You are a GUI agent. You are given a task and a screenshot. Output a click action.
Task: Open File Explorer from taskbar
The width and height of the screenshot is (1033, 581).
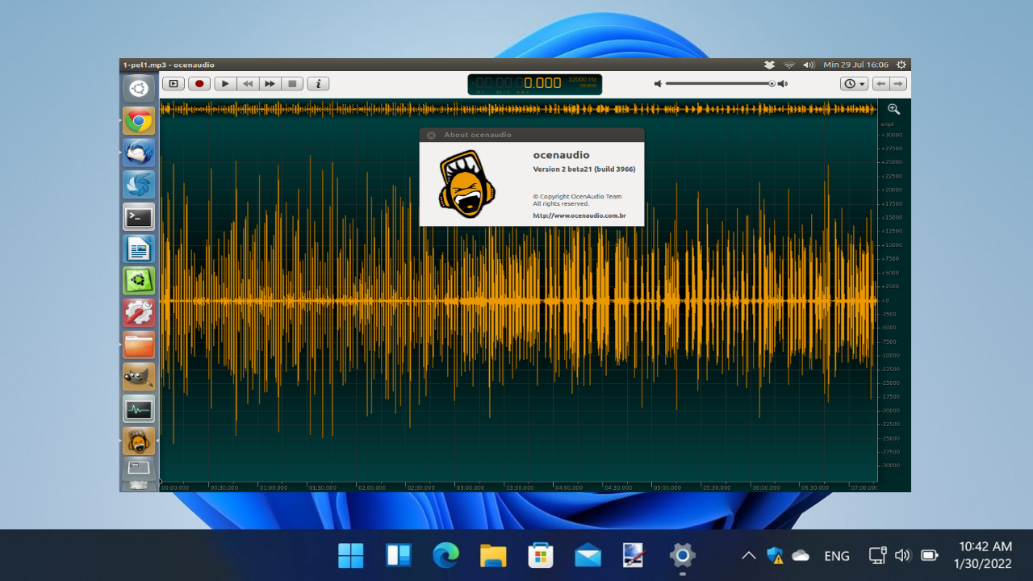coord(493,555)
